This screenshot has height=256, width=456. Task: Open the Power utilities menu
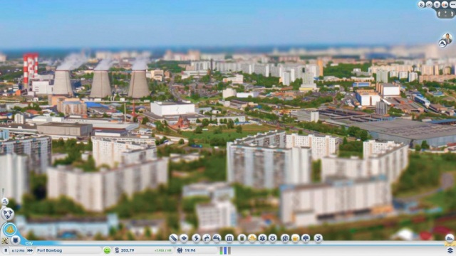click(x=197, y=238)
